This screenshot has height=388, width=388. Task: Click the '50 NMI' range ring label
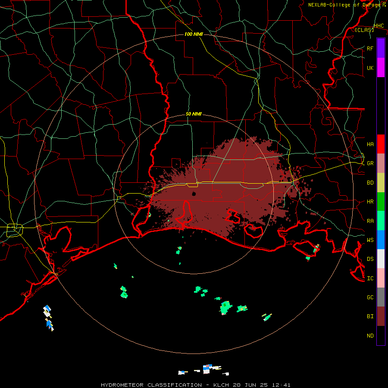pos(194,114)
